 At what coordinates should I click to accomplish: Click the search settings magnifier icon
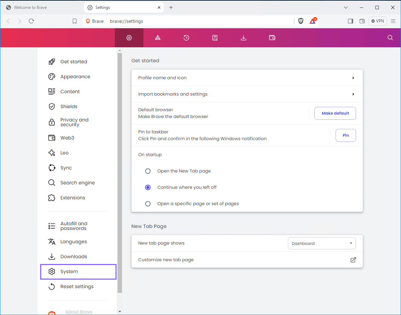point(390,38)
